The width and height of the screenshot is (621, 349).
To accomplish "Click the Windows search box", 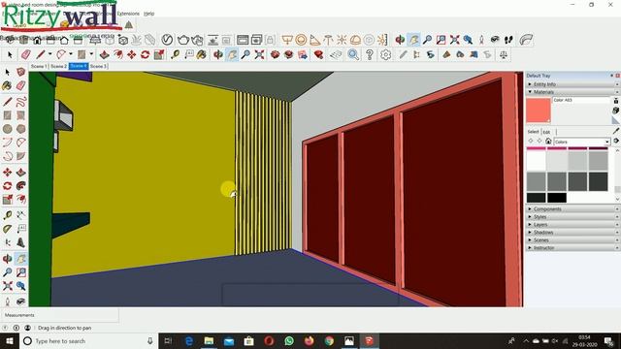I will coord(89,340).
